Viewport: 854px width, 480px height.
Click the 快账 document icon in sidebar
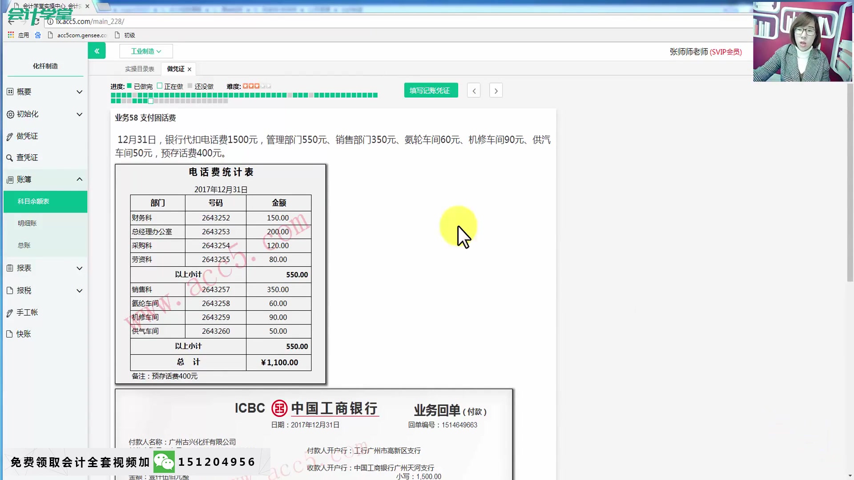tap(9, 334)
